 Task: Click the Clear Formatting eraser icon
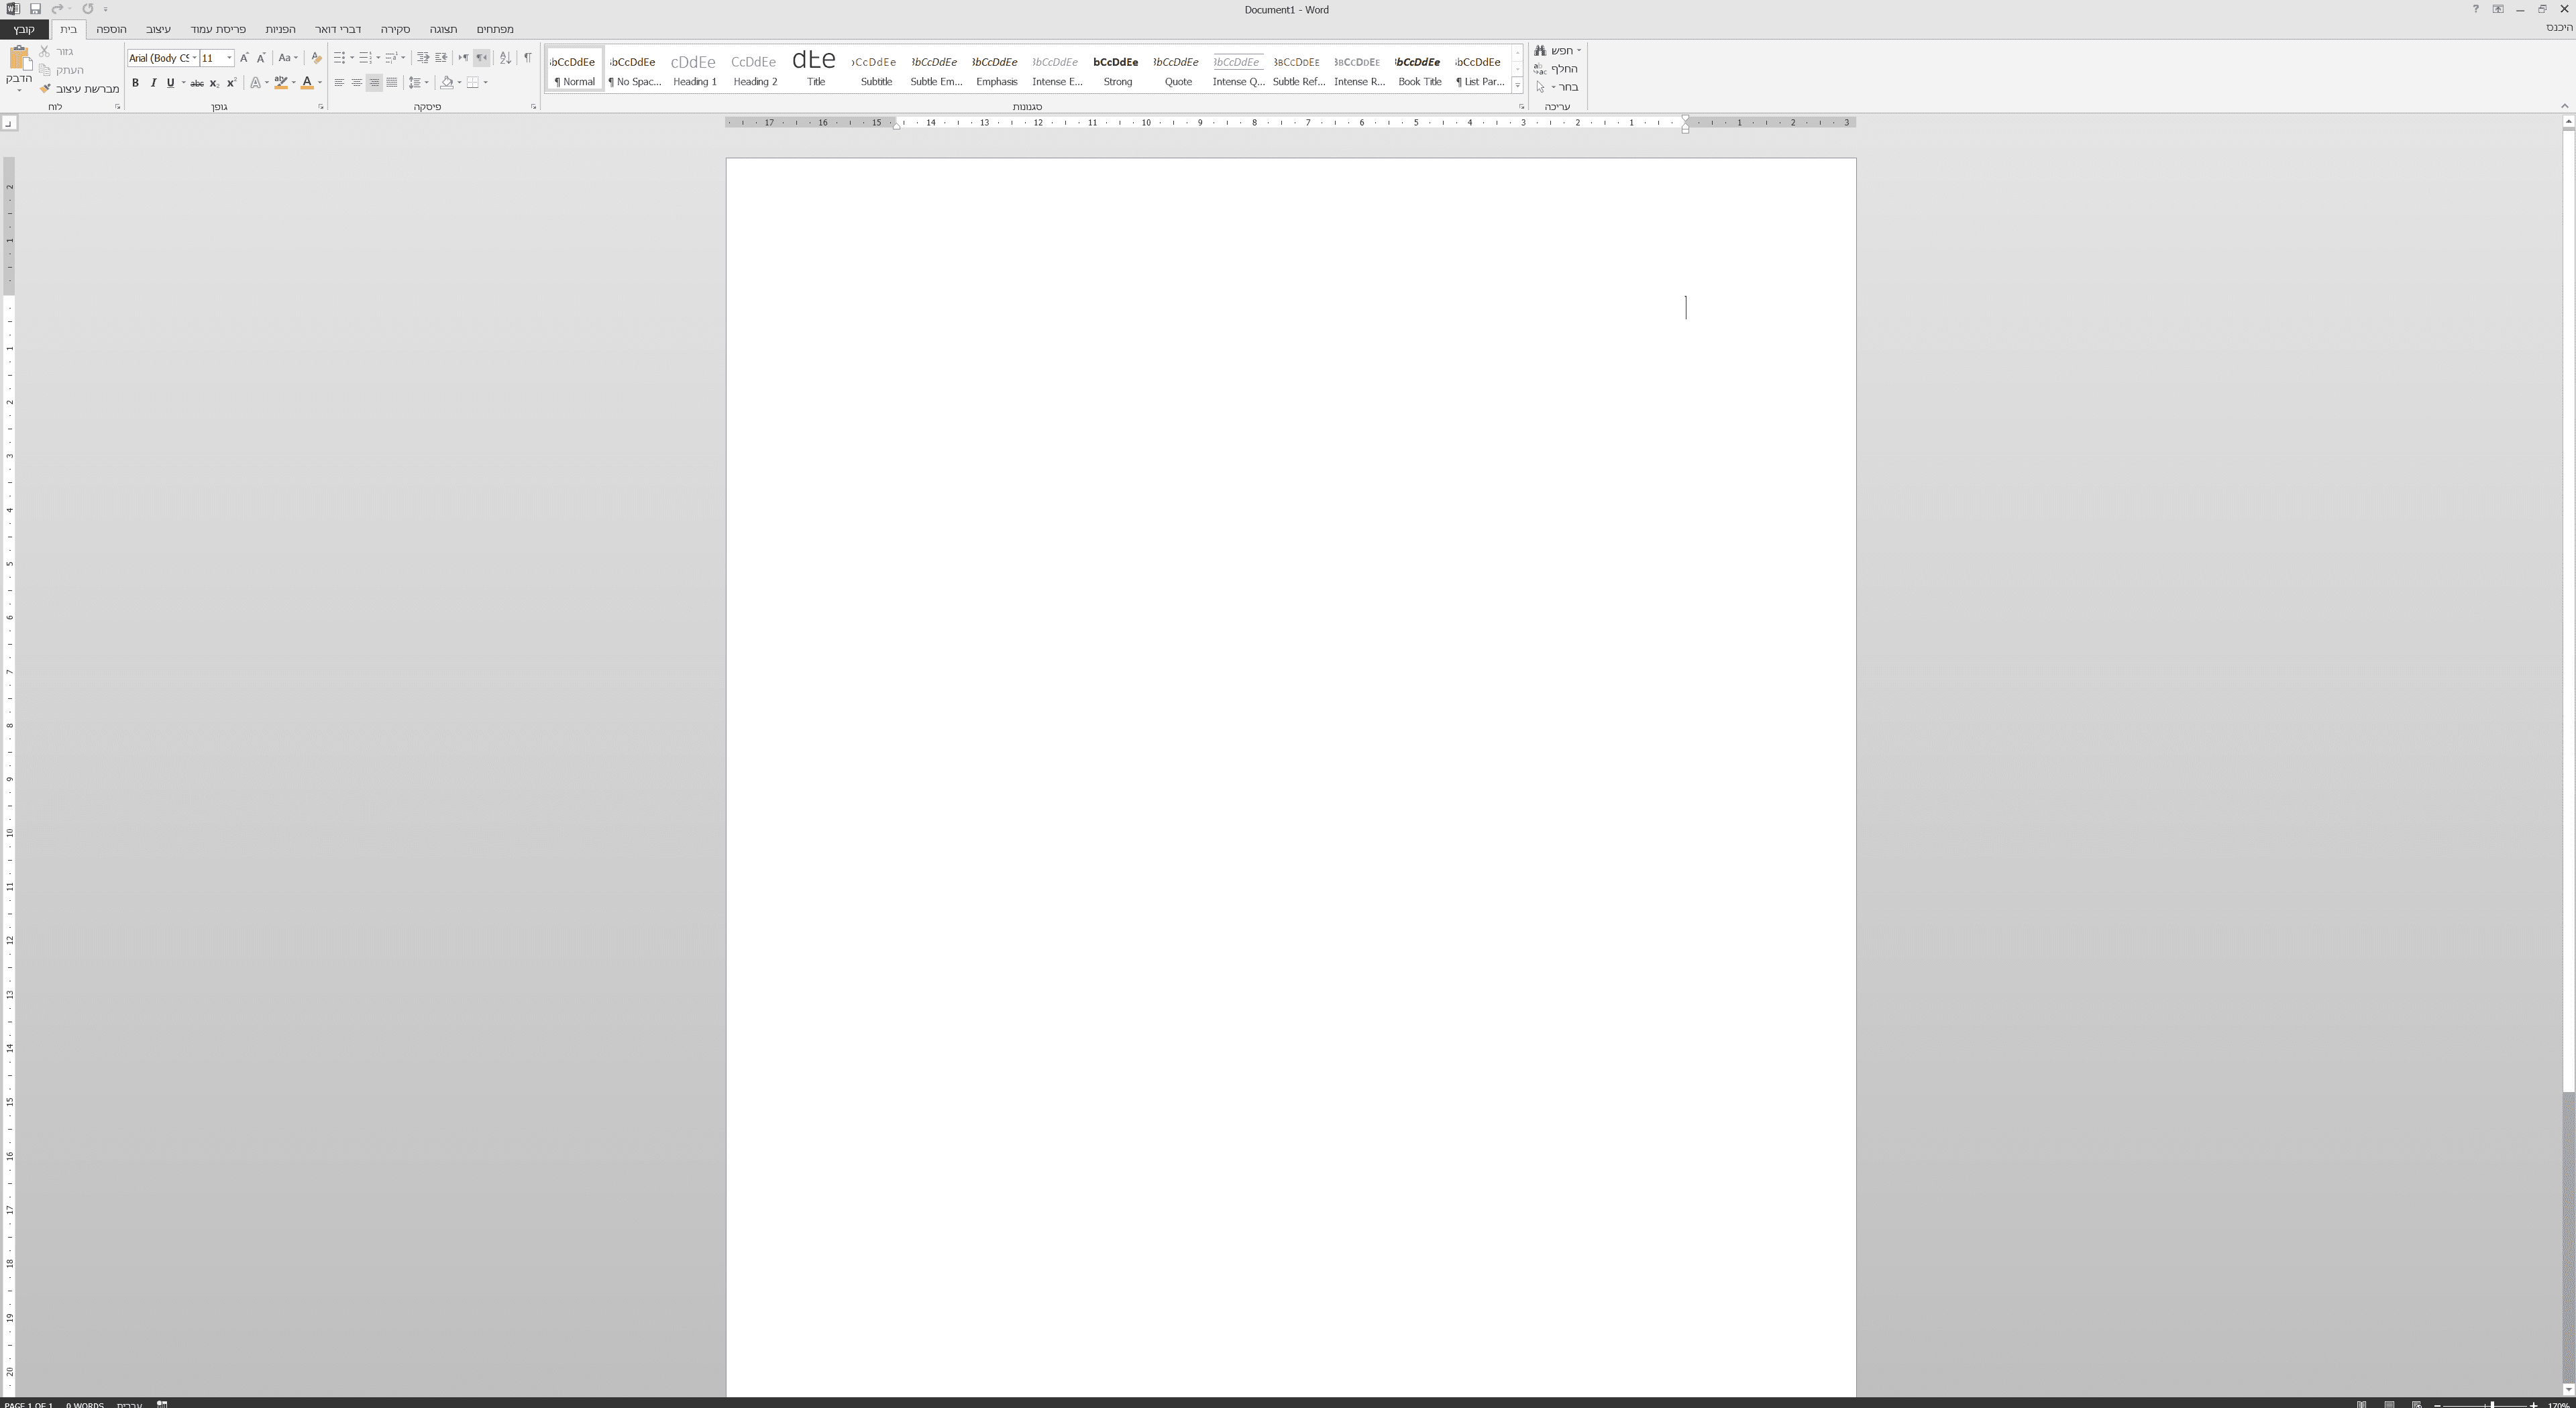click(316, 58)
